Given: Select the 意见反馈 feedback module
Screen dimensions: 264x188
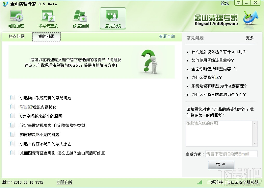Looking at the screenshot, I should (x=113, y=18).
